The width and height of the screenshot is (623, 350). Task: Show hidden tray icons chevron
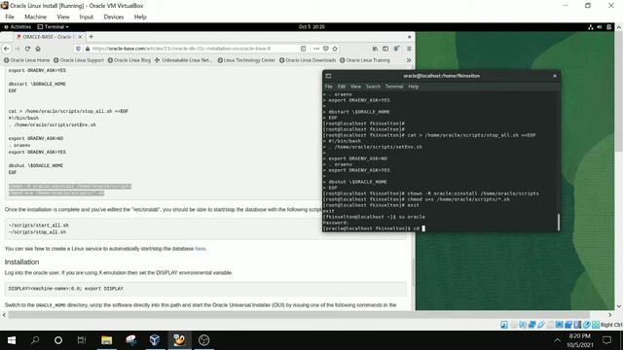click(557, 340)
